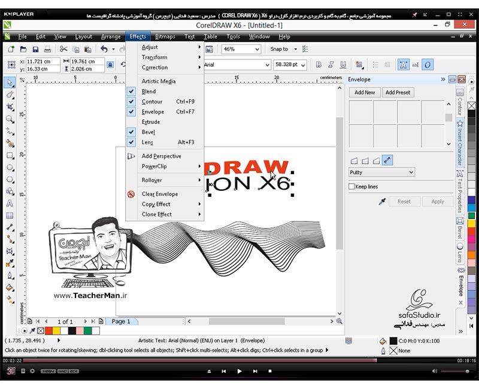The image size is (479, 389).
Task: Click the New document icon
Action: tap(11, 49)
